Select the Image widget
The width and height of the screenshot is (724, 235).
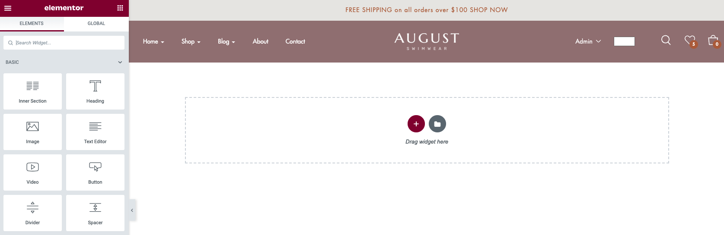point(33,132)
